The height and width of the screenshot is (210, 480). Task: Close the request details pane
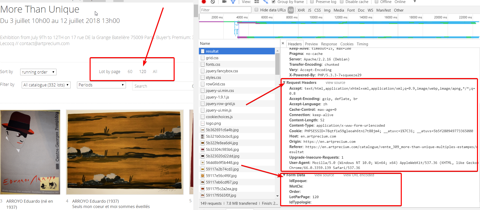(283, 43)
